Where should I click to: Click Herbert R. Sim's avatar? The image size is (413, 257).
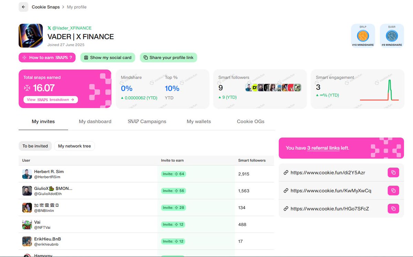27,174
